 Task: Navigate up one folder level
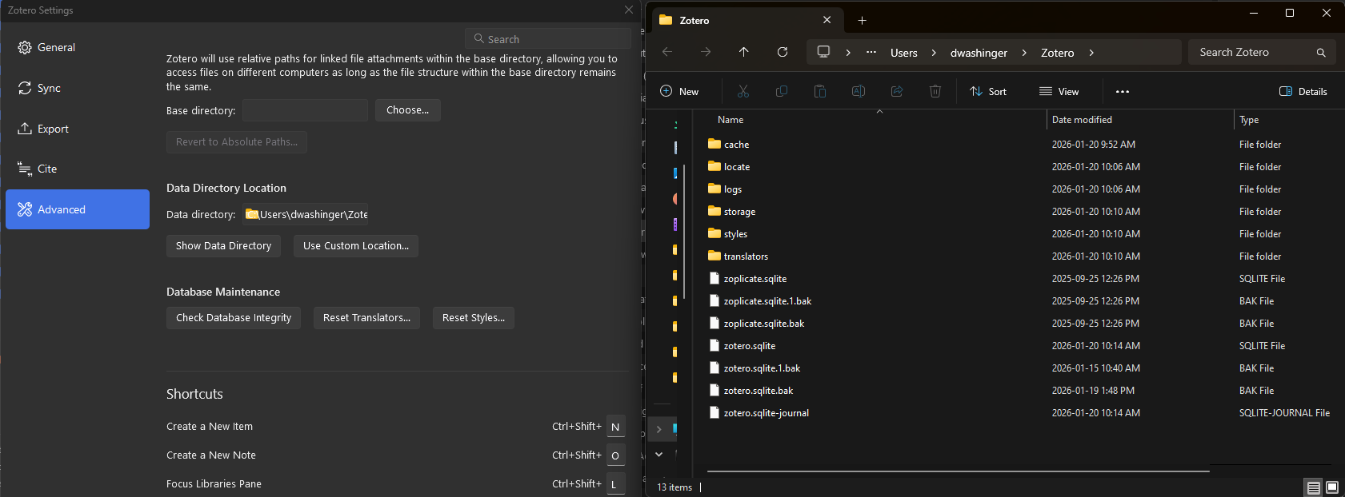(x=744, y=52)
